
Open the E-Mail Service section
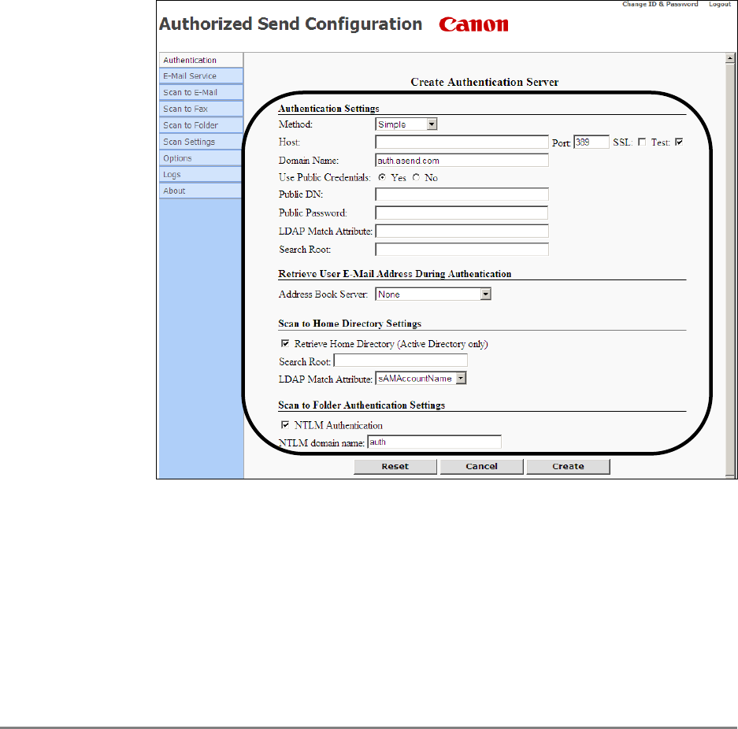coord(201,76)
